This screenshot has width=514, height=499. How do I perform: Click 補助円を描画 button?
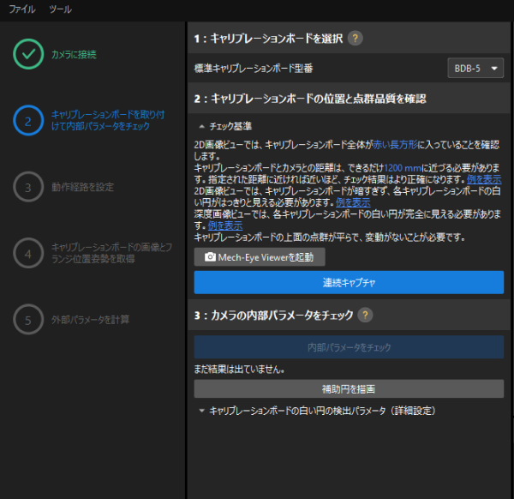pos(349,388)
